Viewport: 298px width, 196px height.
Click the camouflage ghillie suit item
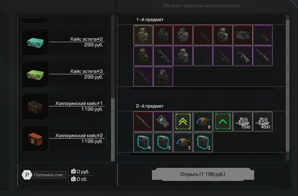[143, 55]
